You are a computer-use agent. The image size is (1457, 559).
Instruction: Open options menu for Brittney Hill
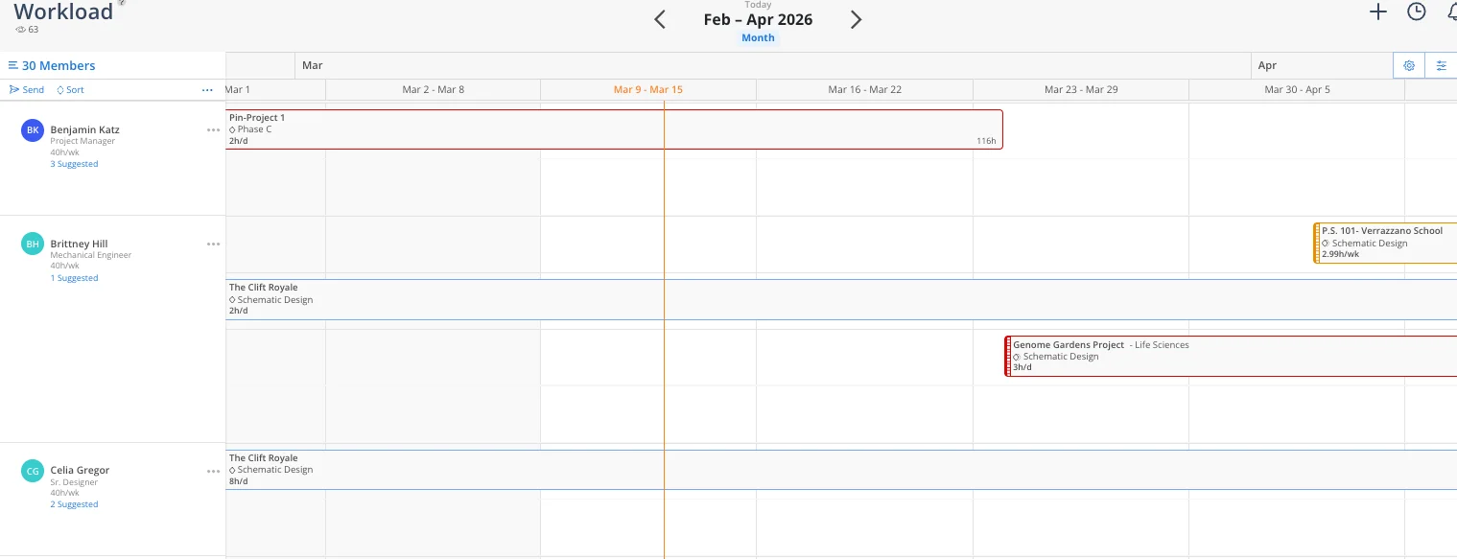coord(213,244)
